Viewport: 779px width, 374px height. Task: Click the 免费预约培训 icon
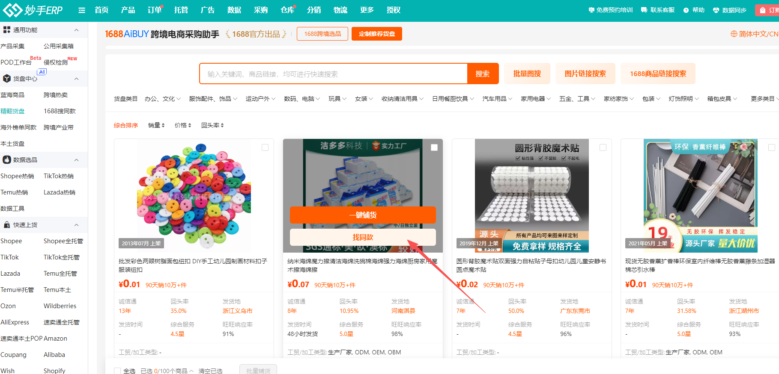click(591, 10)
